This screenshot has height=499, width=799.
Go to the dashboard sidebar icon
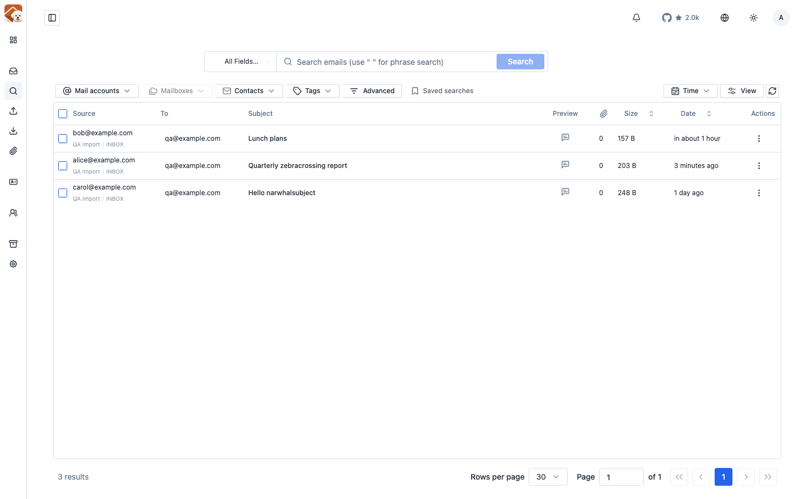(13, 40)
